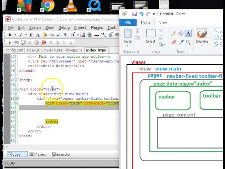225x169 pixels.
Task: Select the Magnifier tool in Paint
Action: (188, 42)
